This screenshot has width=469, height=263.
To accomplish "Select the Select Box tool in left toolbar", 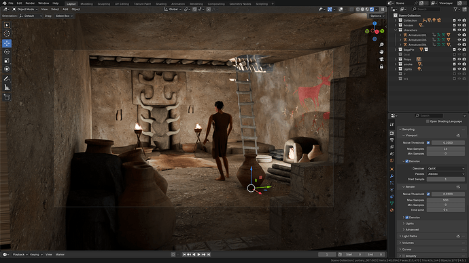I will coord(7,25).
